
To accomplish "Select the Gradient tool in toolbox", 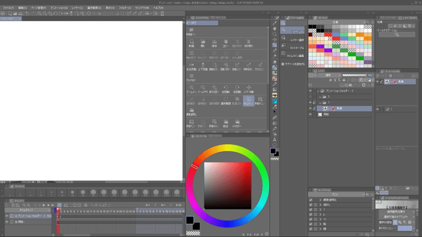I will click(274, 90).
